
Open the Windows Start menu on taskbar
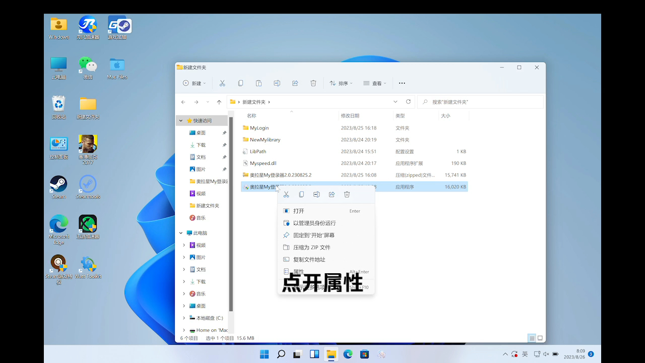point(265,354)
